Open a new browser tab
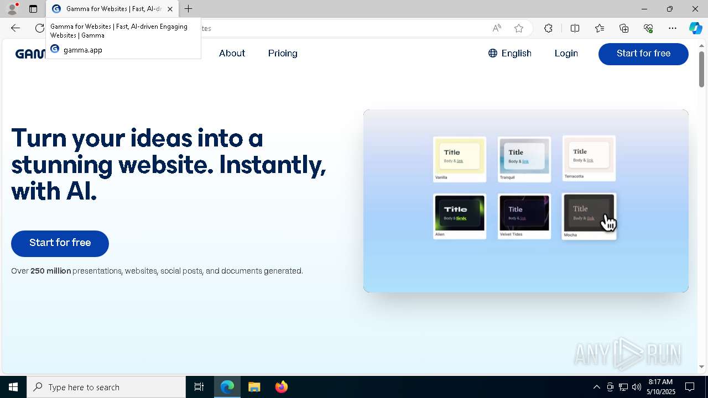 [189, 9]
